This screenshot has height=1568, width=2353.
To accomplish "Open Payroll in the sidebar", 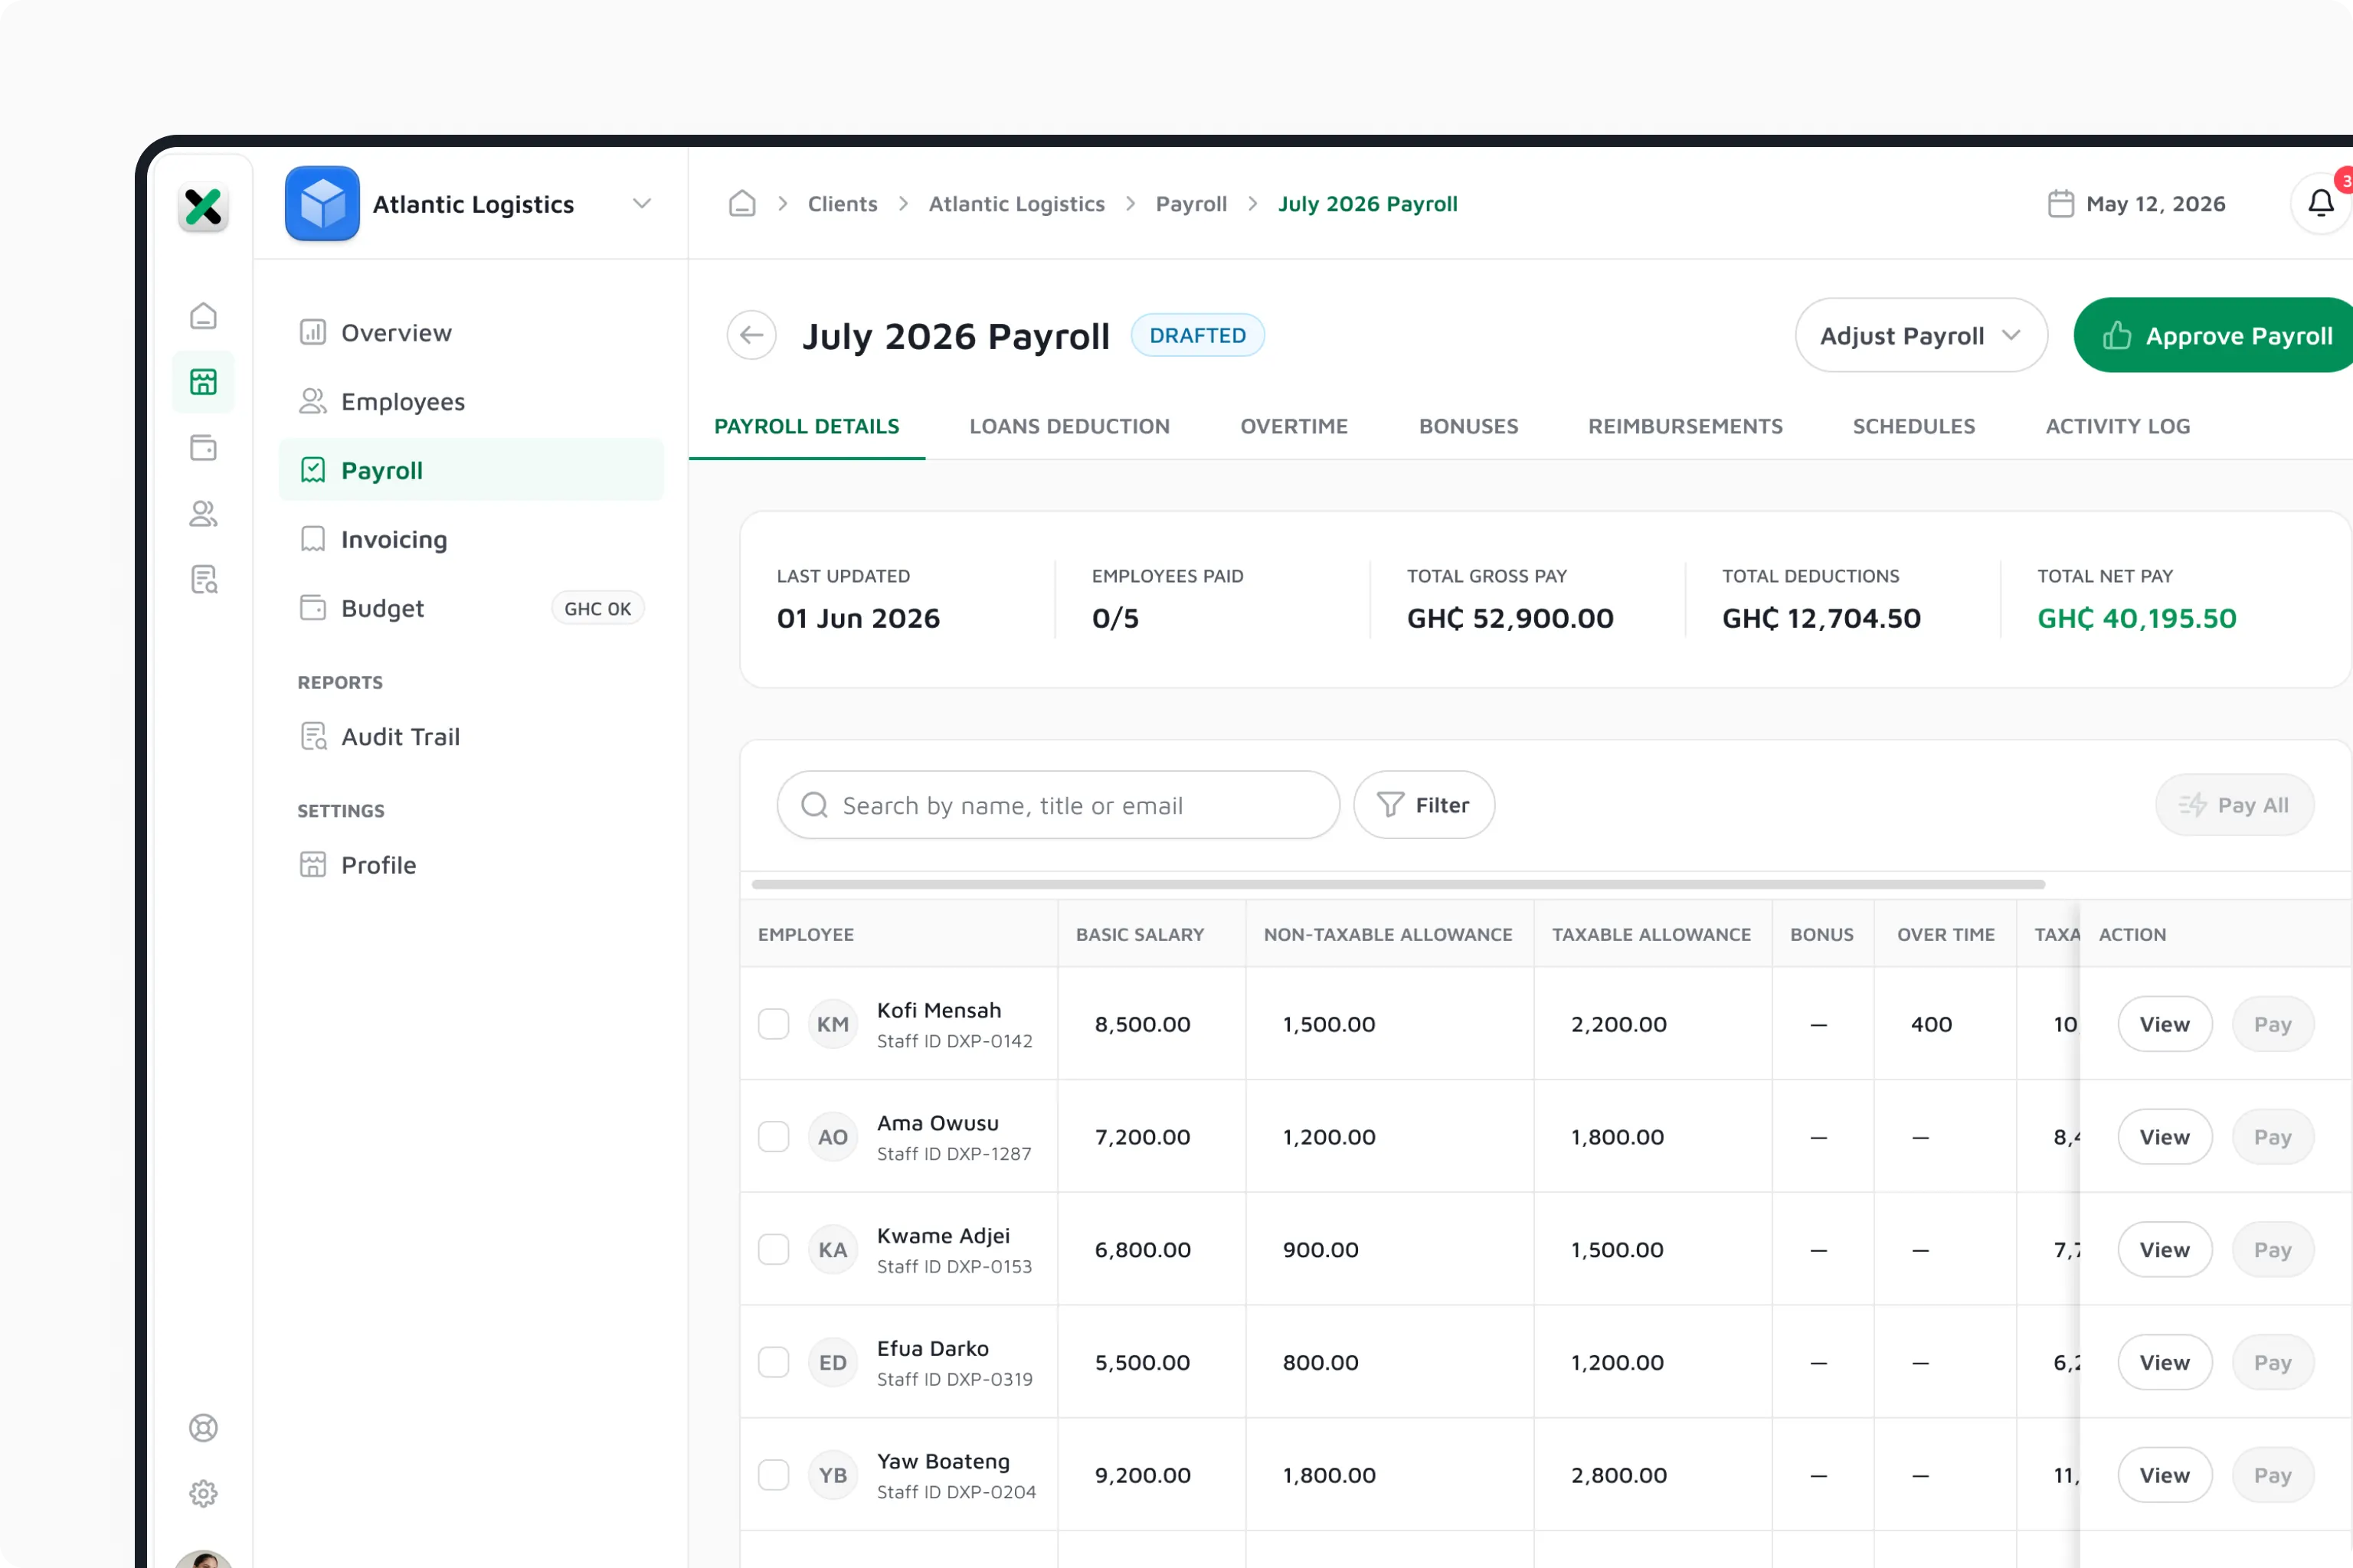I will pos(471,470).
